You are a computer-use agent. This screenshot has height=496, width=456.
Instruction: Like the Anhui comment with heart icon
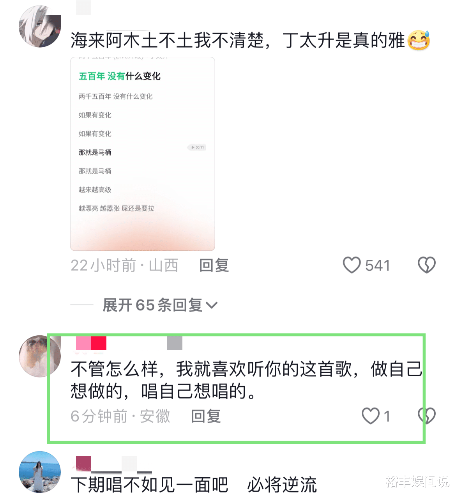click(370, 416)
